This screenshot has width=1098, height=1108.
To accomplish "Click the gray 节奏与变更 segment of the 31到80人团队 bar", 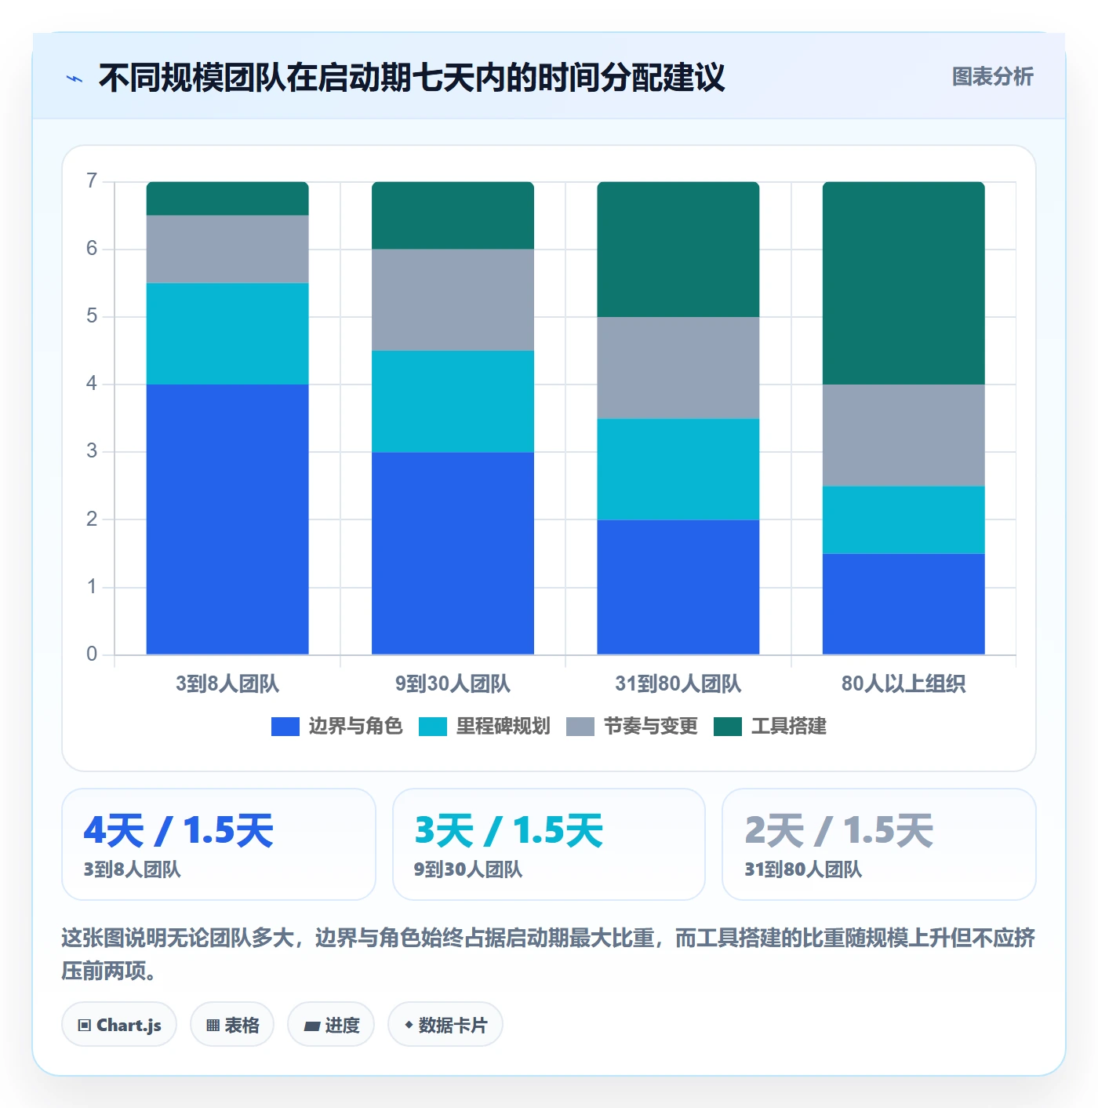I will pyautogui.click(x=678, y=368).
